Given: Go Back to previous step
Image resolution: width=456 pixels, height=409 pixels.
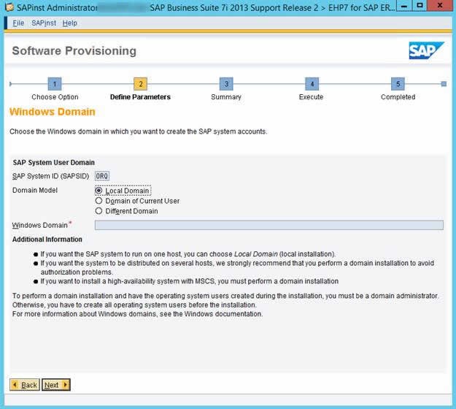Looking at the screenshot, I should (x=25, y=385).
